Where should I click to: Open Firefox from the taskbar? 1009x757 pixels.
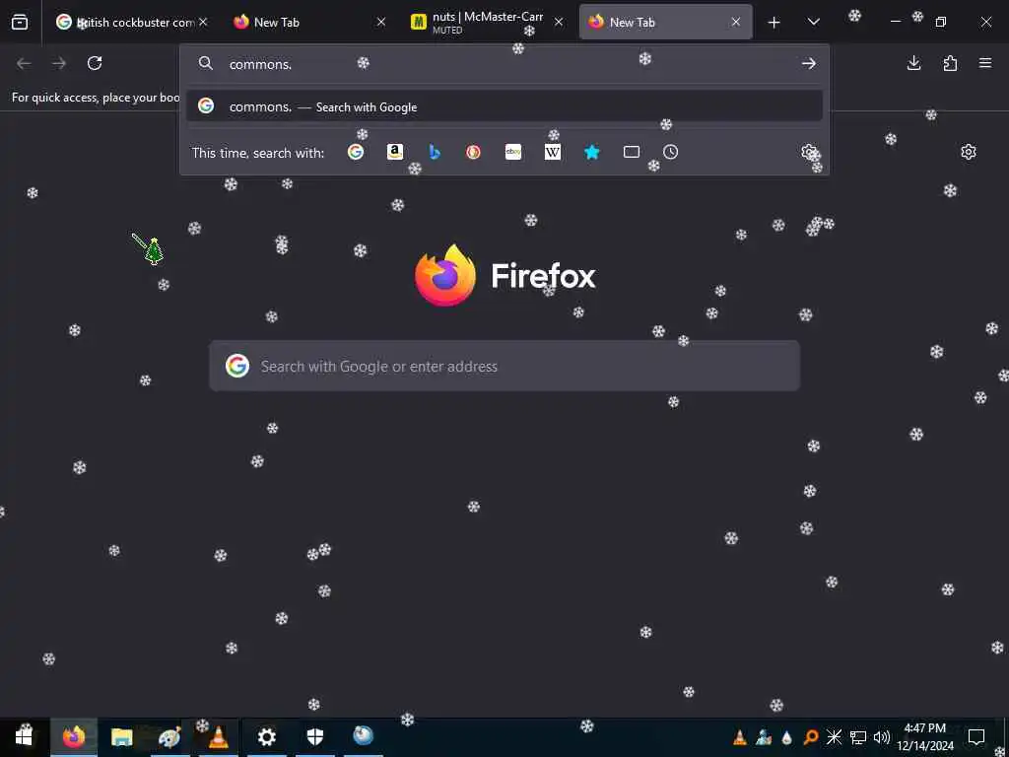point(73,736)
